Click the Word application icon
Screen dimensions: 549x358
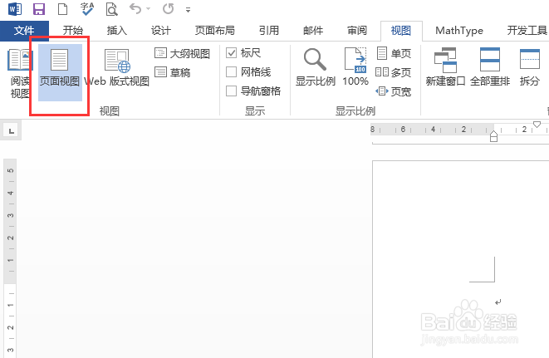coord(15,9)
